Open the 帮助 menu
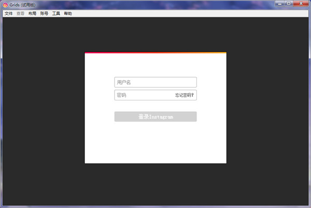Viewport: 311px width, 208px height. [68, 13]
